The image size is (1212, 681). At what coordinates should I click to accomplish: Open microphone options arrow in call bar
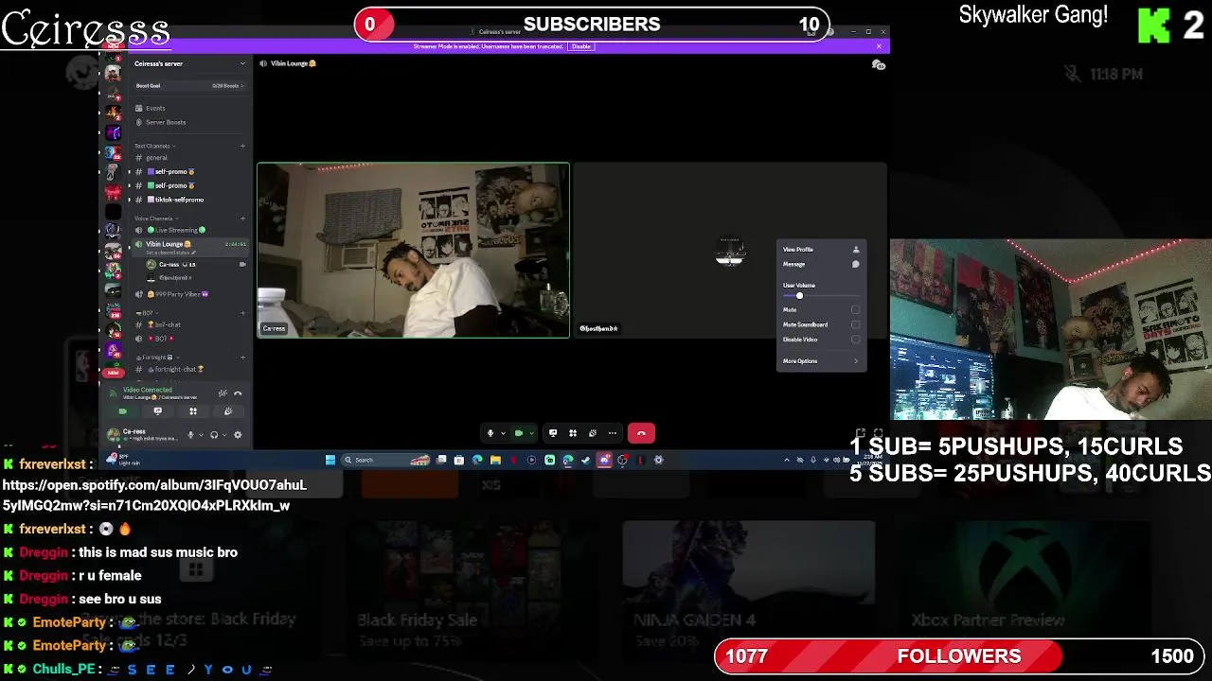(502, 433)
